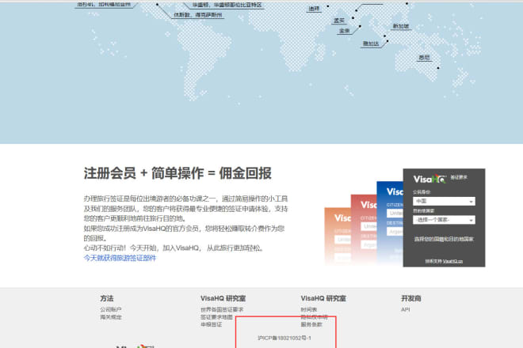The width and height of the screenshot is (523, 348).
Task: Click the 选择您的国籍和目的地国家 text in widget
Action: 444,239
